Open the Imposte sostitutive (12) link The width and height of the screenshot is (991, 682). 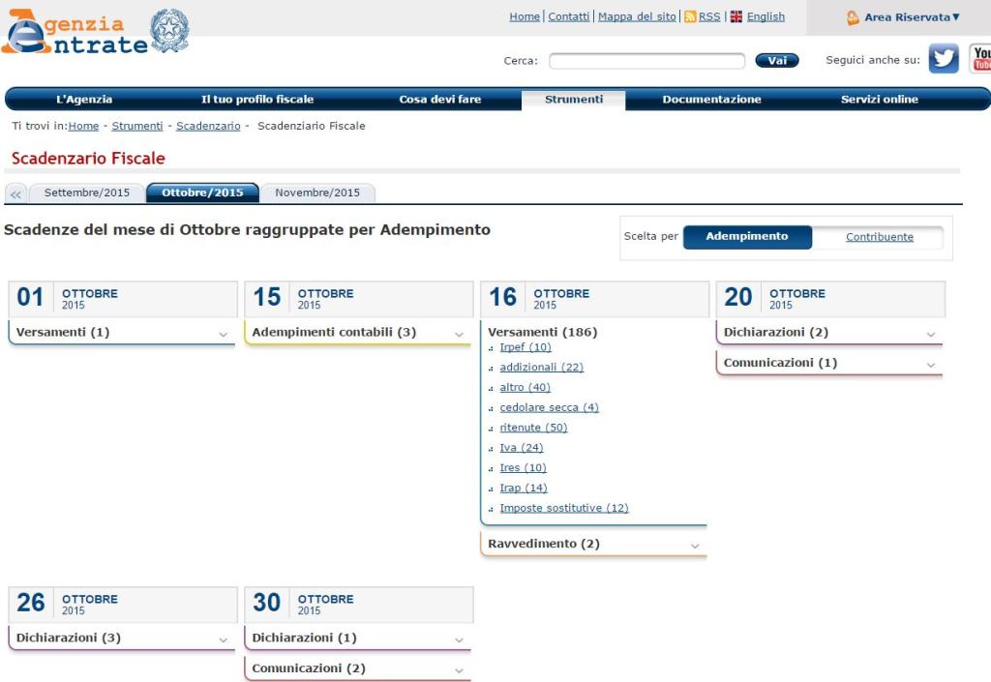(x=564, y=508)
